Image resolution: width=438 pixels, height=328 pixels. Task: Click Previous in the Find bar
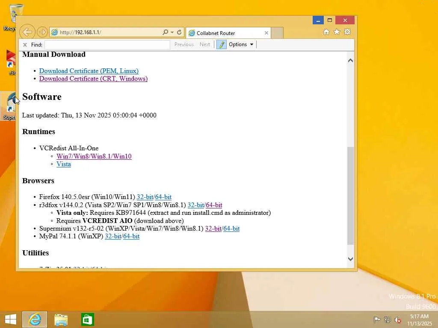(184, 44)
